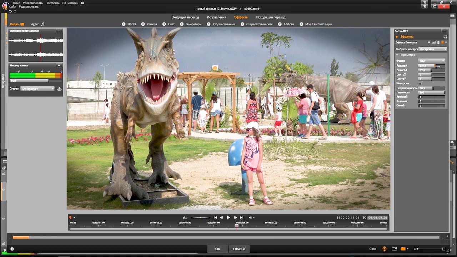Open the Настроить menu
This screenshot has width=457, height=257.
52,3
